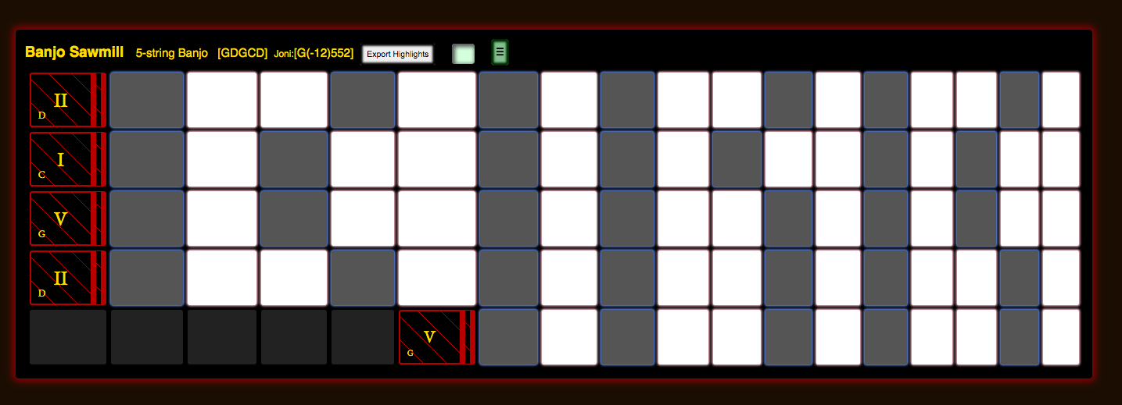Select the top open D string tile

(67, 100)
